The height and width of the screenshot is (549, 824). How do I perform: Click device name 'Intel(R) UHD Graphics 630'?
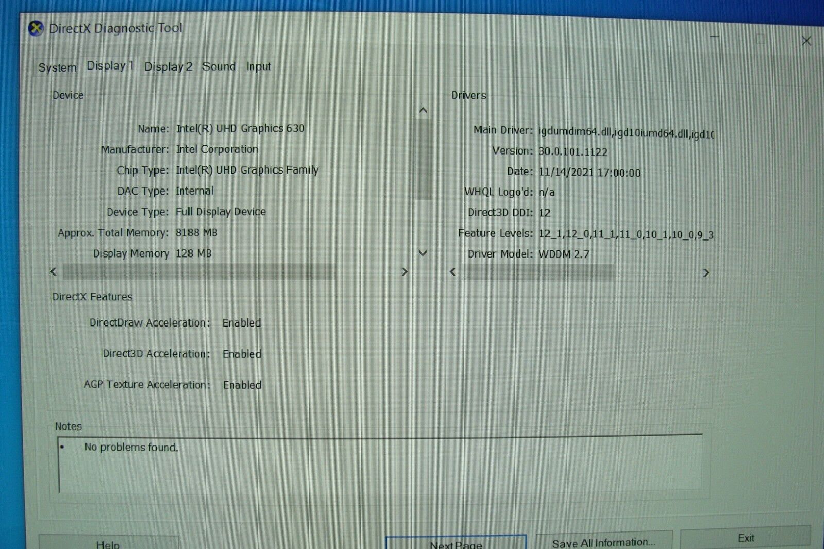240,128
